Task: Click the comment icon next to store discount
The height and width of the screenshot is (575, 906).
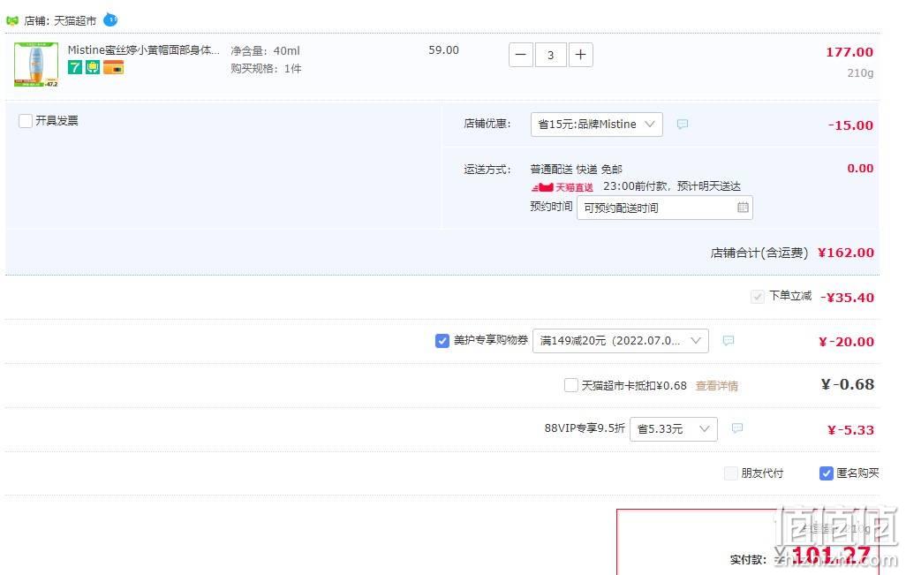Action: click(x=683, y=125)
